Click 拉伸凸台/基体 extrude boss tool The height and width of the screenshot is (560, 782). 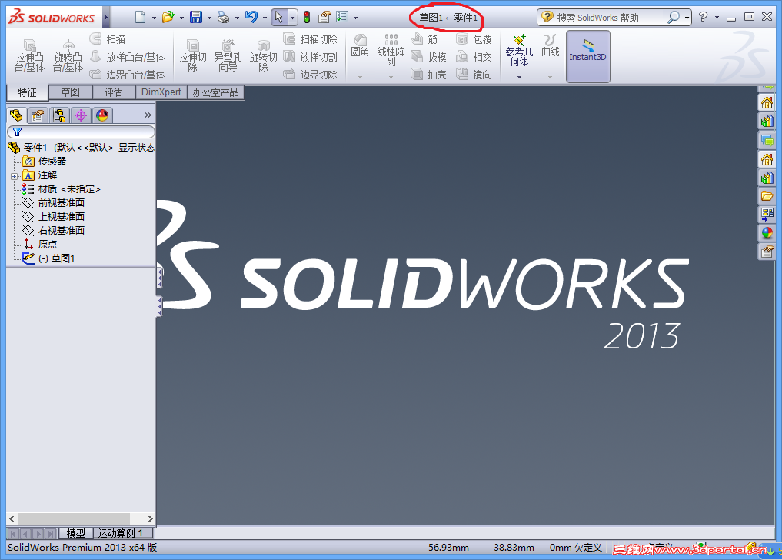coord(29,55)
